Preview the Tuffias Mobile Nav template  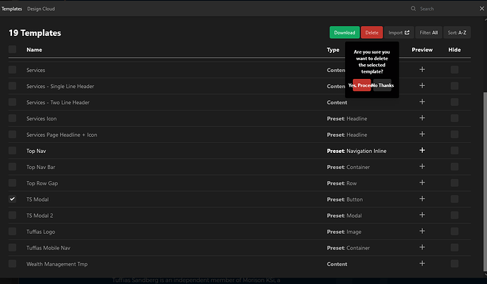click(422, 247)
